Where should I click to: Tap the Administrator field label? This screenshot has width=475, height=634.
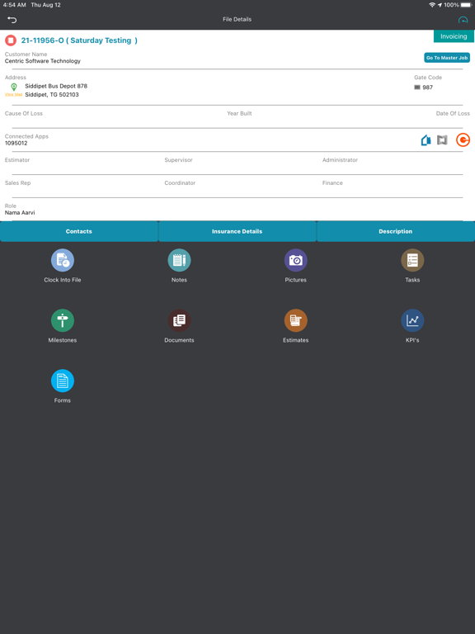340,160
